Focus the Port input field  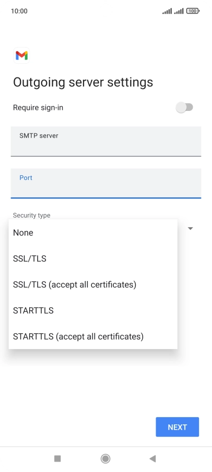pos(105,184)
